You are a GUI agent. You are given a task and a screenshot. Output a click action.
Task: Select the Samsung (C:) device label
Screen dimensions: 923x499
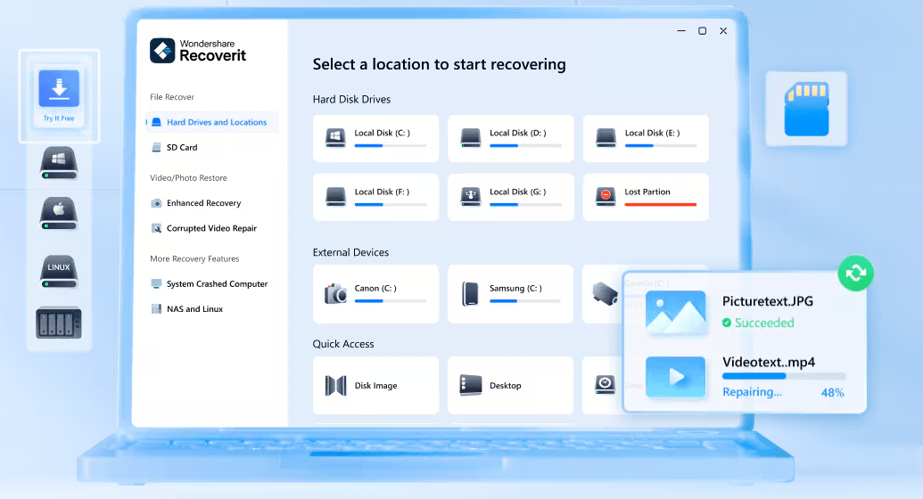[515, 289]
